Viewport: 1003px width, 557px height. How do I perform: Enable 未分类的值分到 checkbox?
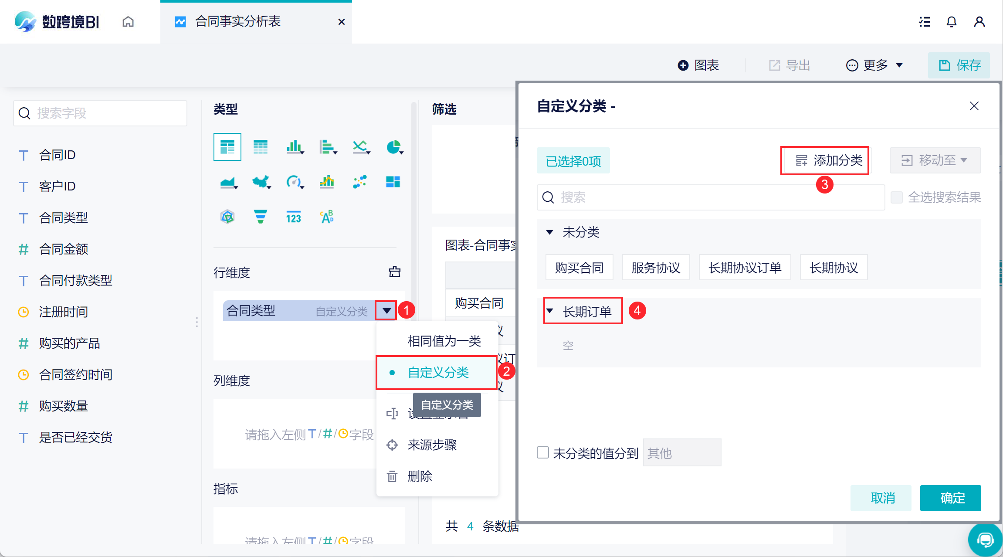click(543, 452)
